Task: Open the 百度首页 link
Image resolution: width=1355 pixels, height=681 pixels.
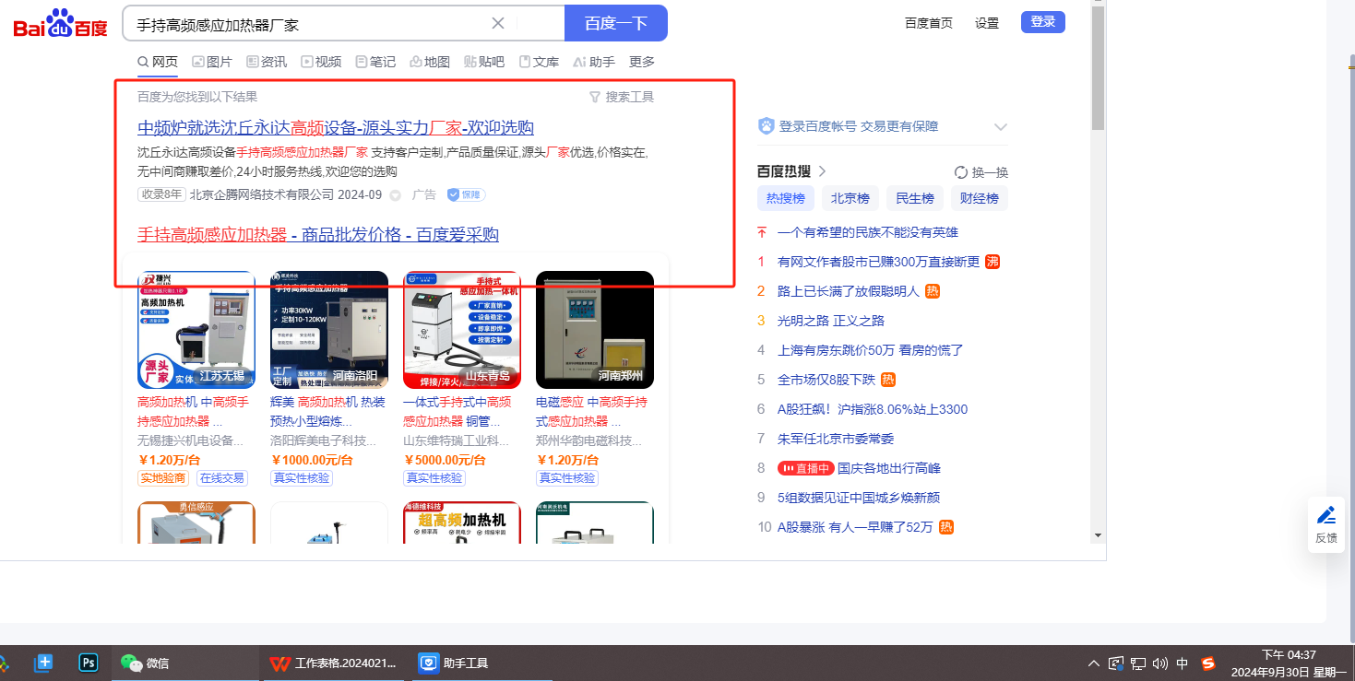Action: (929, 23)
